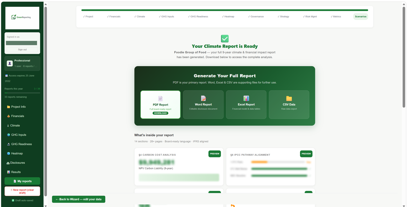Click the cube icon next to Heatmap
The width and height of the screenshot is (407, 207).
[8, 154]
